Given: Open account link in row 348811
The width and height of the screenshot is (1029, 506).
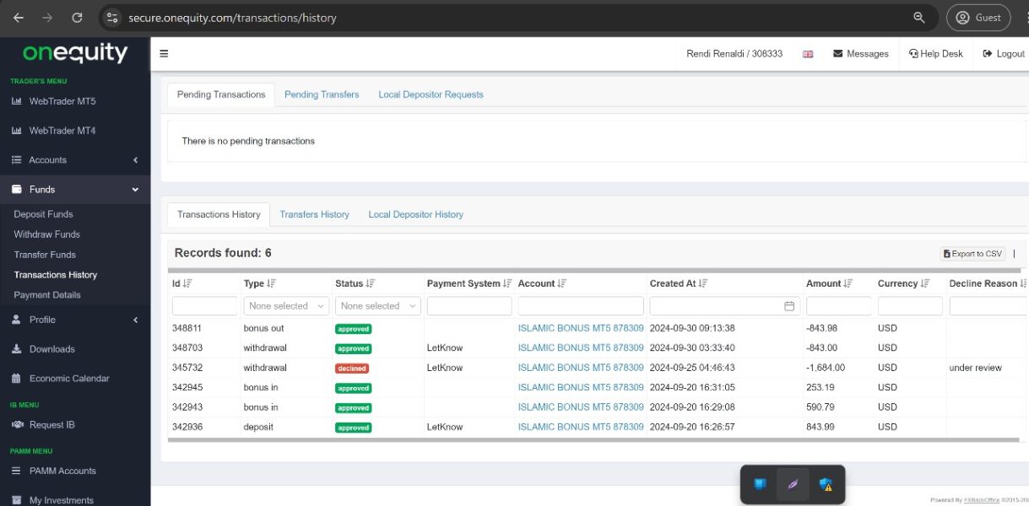Looking at the screenshot, I should coord(581,329).
